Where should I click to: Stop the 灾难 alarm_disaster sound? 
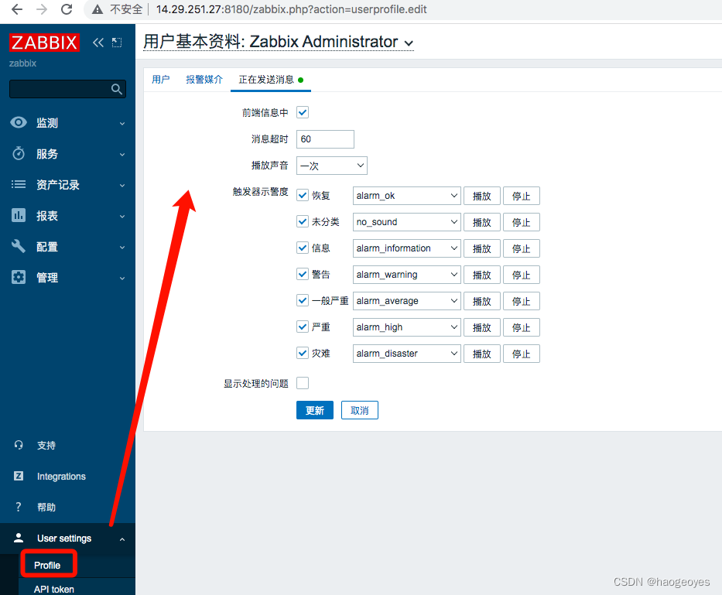point(522,354)
